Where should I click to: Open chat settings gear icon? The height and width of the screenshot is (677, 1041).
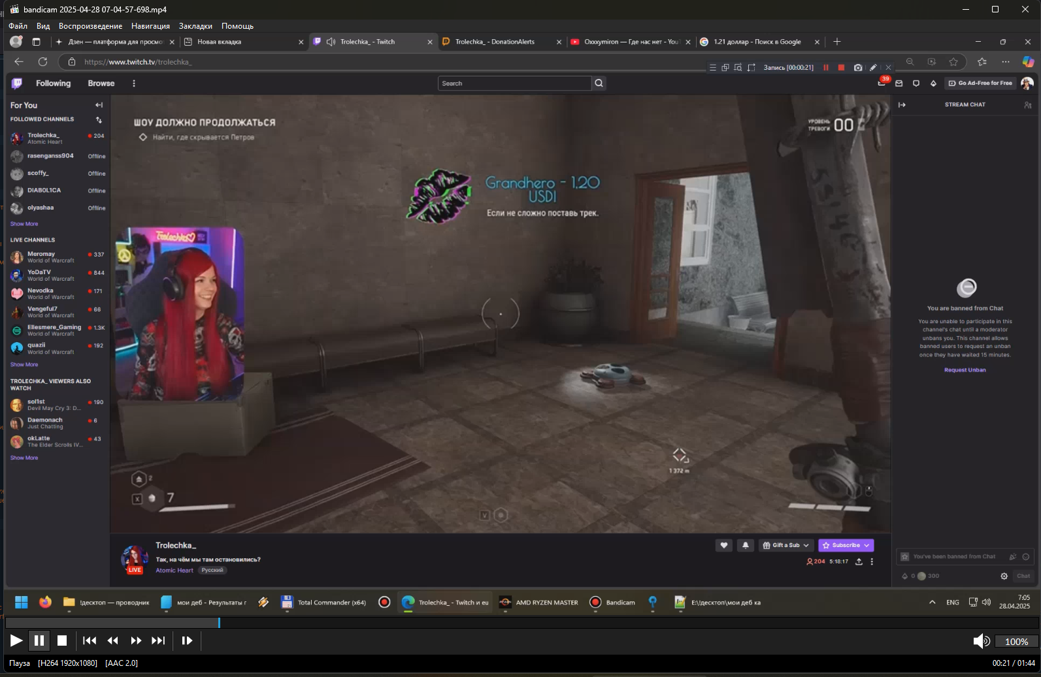pos(1004,576)
